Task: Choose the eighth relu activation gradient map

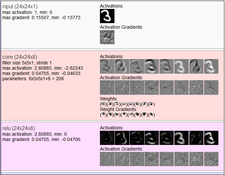Action: 211,159
